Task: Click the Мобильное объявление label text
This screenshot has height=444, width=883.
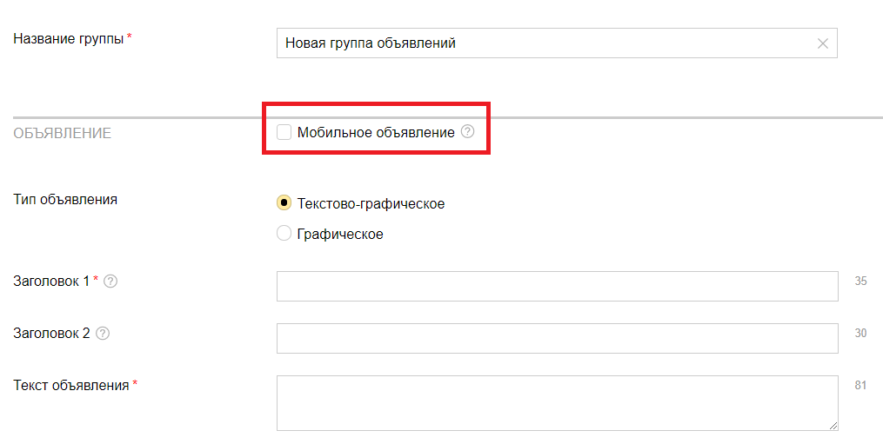Action: tap(376, 133)
